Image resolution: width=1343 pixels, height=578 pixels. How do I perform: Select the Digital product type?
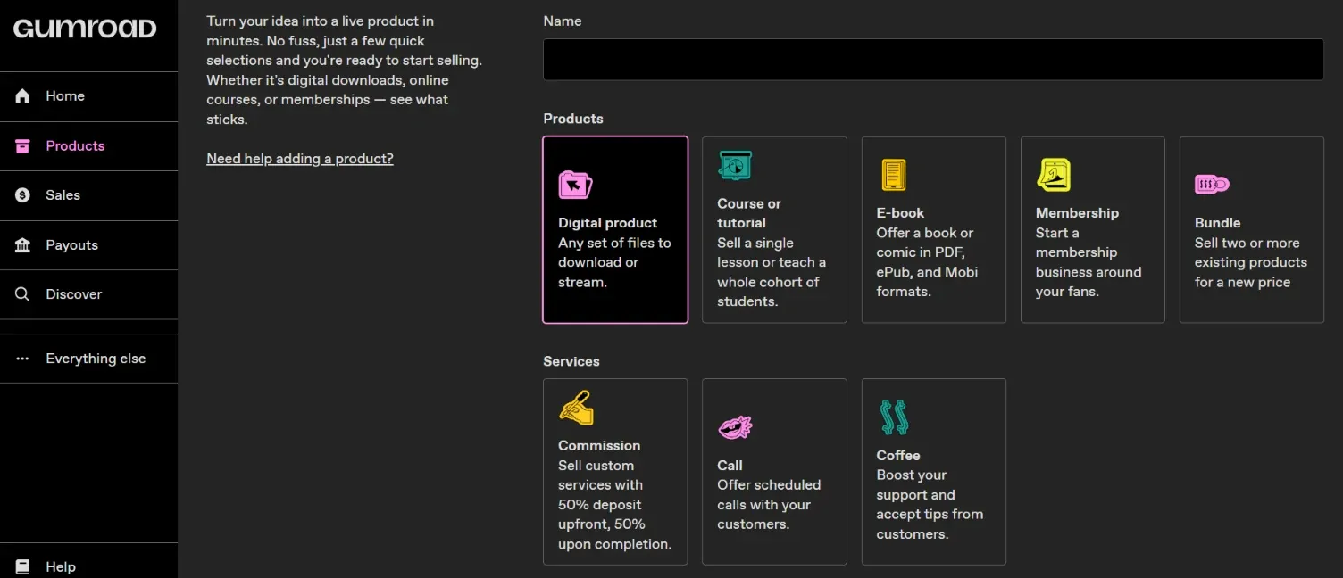pos(615,229)
